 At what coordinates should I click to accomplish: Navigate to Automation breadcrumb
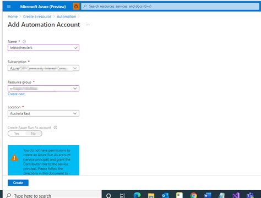point(66,16)
